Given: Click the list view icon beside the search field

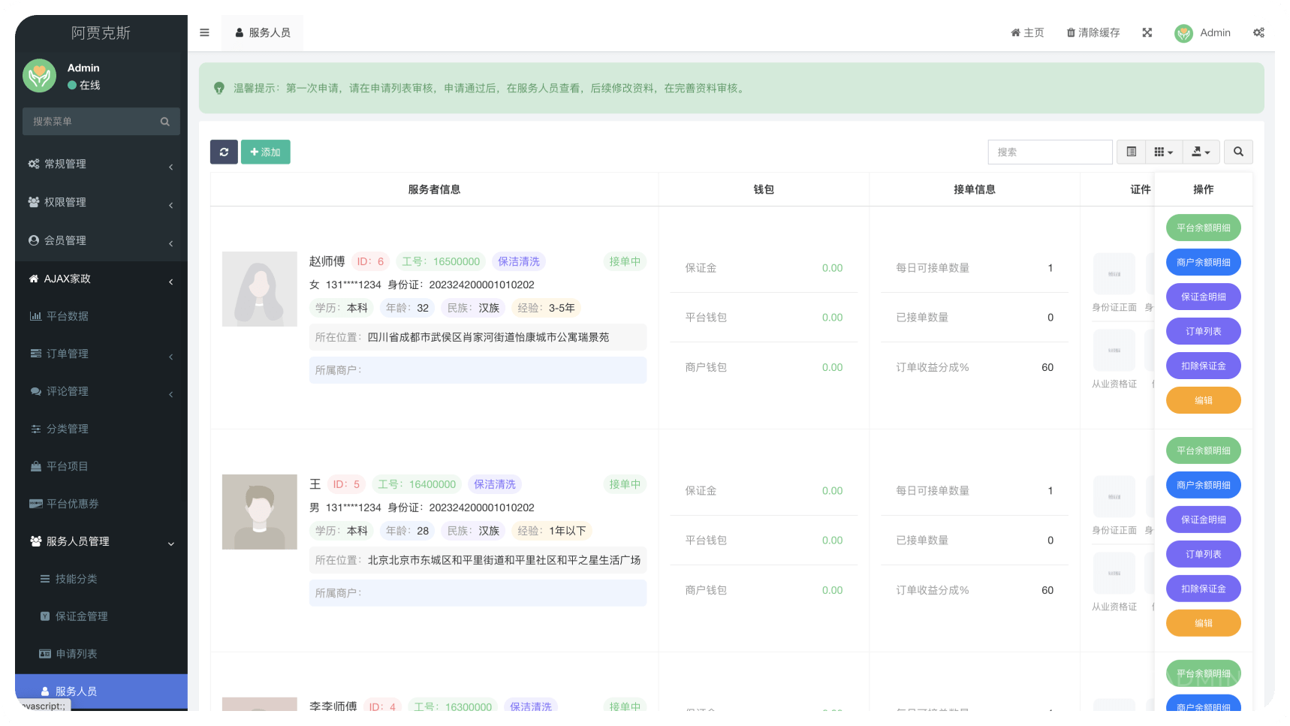Looking at the screenshot, I should [1131, 152].
